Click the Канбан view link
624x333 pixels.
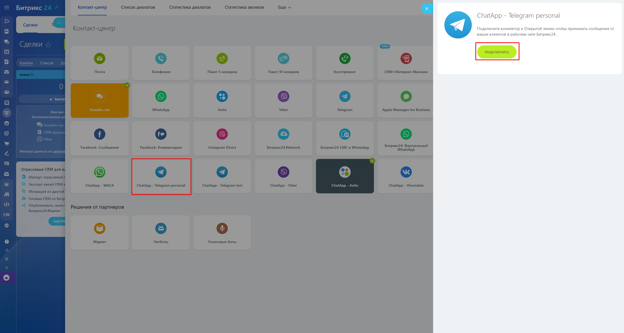(26, 63)
